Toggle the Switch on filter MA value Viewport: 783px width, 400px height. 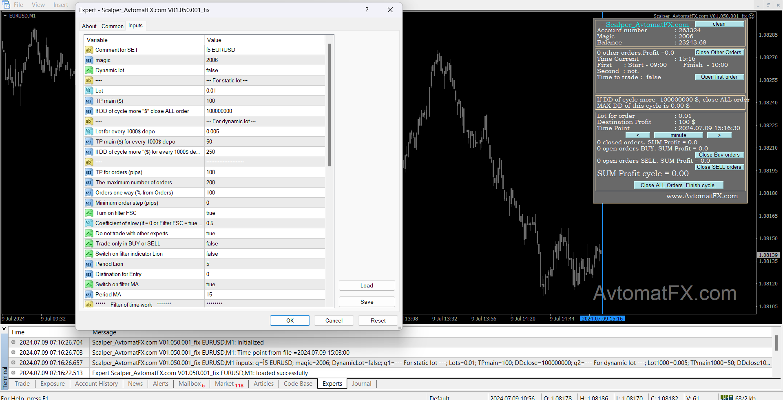click(265, 284)
